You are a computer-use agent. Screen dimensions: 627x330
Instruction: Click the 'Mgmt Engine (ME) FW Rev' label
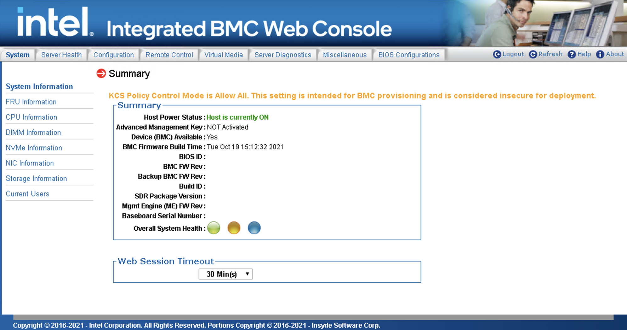164,206
